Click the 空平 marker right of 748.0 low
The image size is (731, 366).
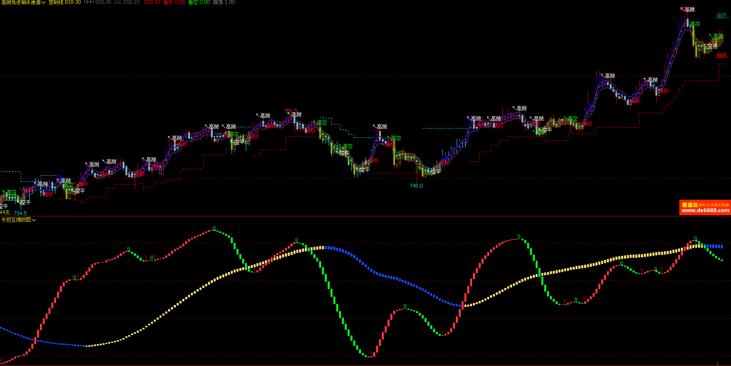(x=435, y=172)
